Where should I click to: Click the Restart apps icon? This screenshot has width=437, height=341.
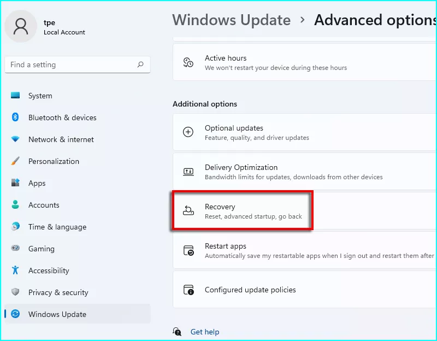pyautogui.click(x=188, y=250)
